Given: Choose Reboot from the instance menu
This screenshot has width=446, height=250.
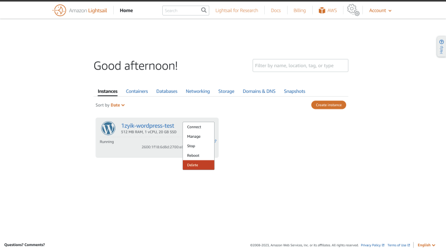Looking at the screenshot, I should pyautogui.click(x=198, y=156).
